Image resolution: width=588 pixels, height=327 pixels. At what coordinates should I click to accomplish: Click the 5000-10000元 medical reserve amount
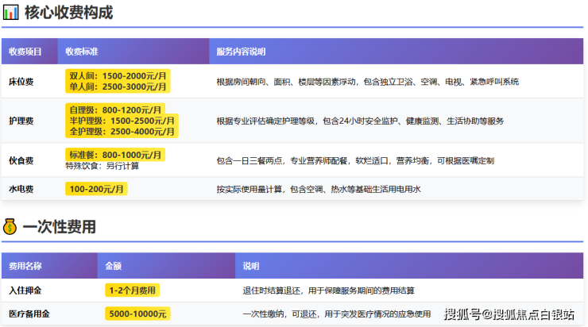[137, 314]
